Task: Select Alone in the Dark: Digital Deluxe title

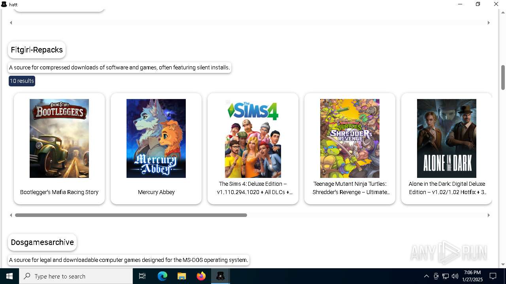Action: tap(447, 188)
